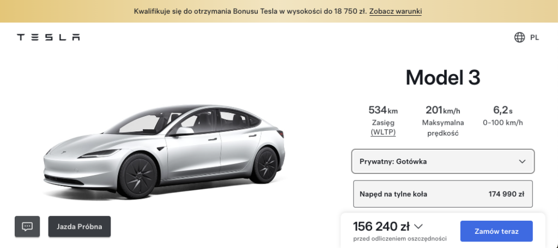Image resolution: width=558 pixels, height=248 pixels.
Task: Expand the 156 240 zł price chevron
Action: point(418,226)
